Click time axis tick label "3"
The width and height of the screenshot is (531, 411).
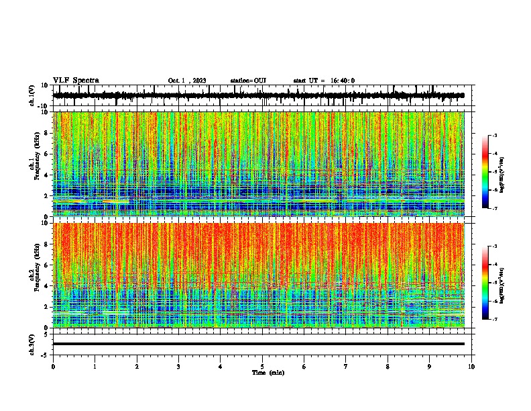coord(178,367)
